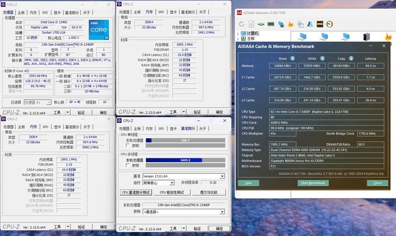Open the report wizard icon in AIDA64 toolbar
Screen dimensions: 396x236
tap(300, 24)
